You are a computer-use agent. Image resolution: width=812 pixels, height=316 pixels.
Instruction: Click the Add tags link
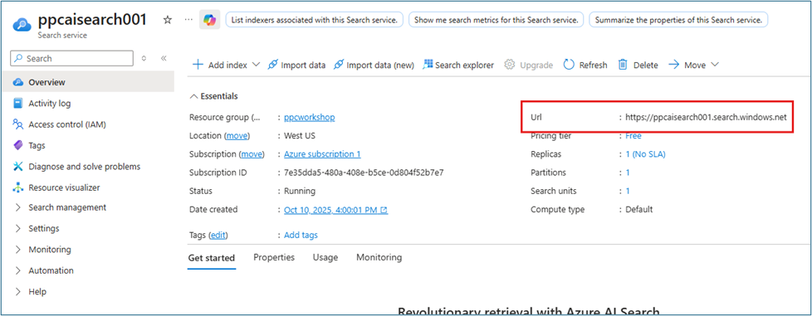(301, 236)
